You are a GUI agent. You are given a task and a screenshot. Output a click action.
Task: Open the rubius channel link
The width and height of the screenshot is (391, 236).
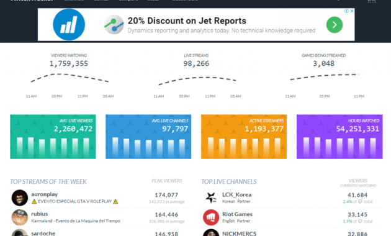(x=39, y=214)
